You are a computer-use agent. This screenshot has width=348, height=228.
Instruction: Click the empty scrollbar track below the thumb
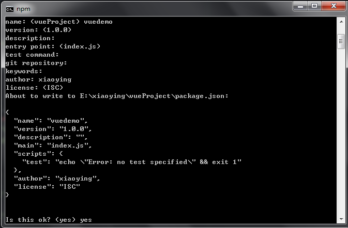click(x=341, y=133)
